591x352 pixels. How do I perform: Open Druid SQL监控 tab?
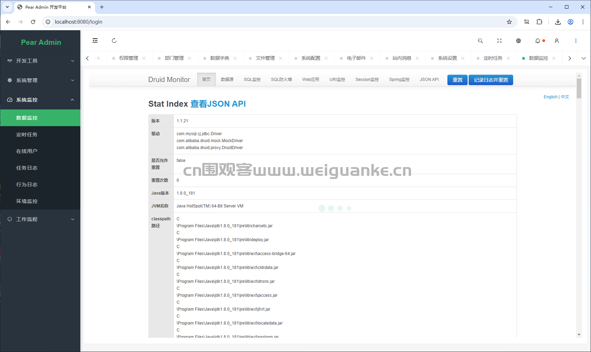252,80
